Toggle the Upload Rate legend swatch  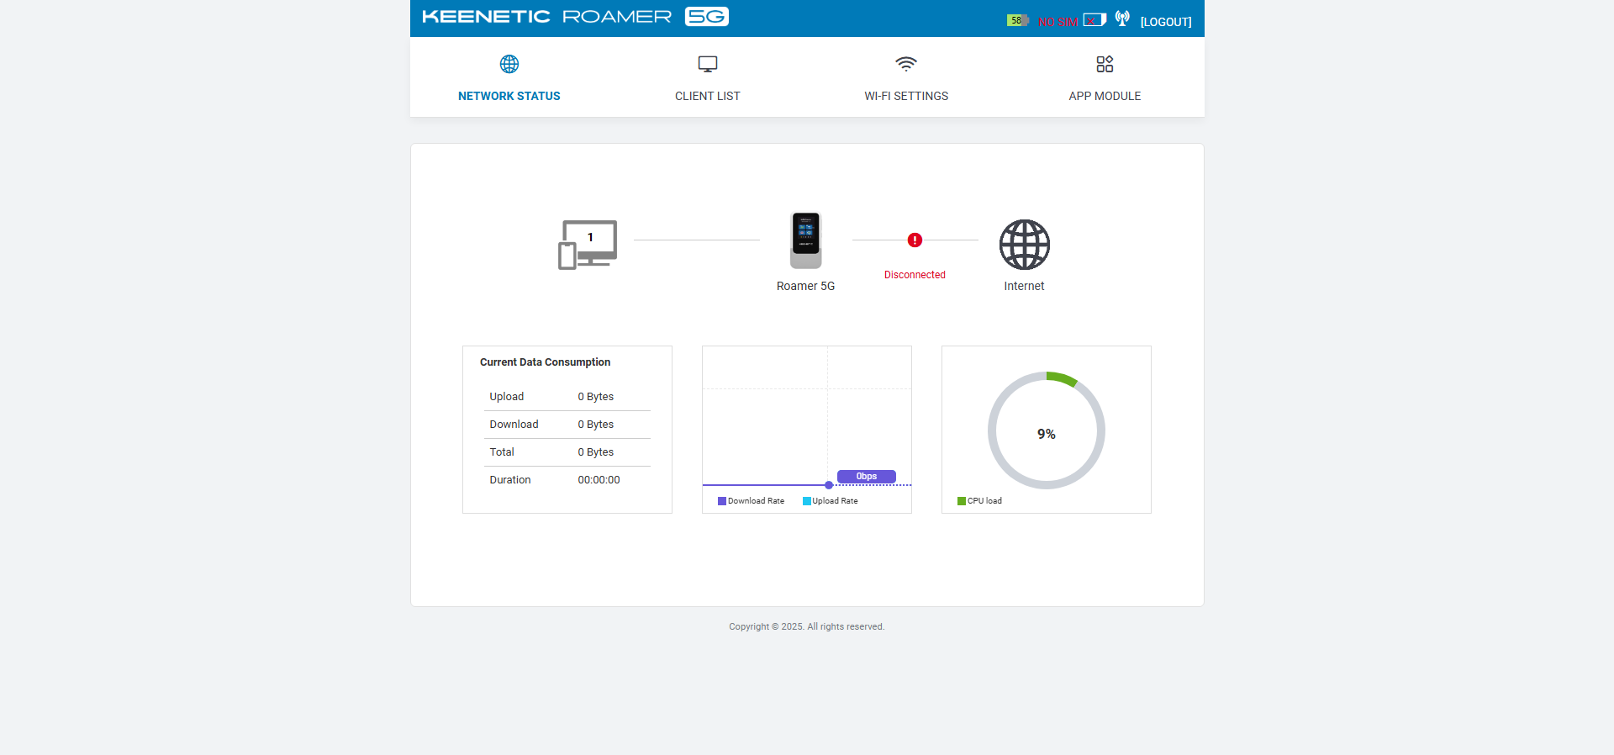pos(806,501)
